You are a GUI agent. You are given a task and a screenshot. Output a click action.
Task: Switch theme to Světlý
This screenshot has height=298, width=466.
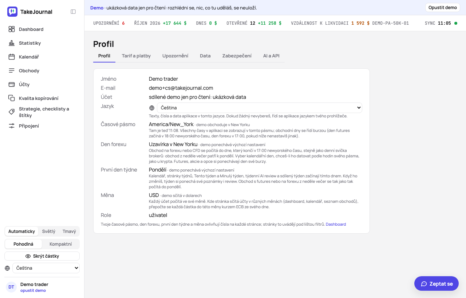(x=49, y=231)
